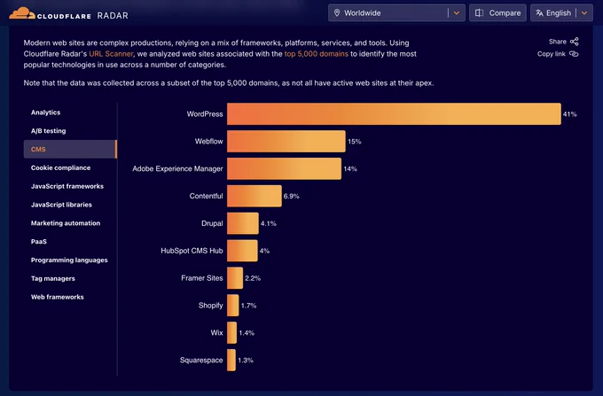
Task: Follow the top 5,000 domains link
Action: 316,54
